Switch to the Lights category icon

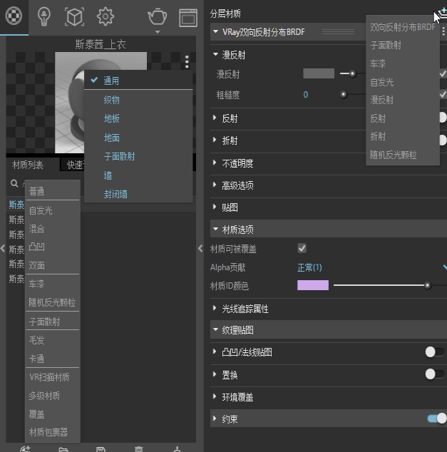click(x=44, y=16)
